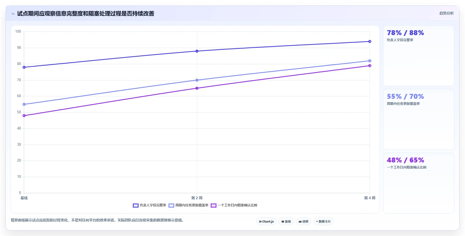This screenshot has height=236, width=465.
Task: Click the 趋势分析 label in header
Action: tap(446, 13)
